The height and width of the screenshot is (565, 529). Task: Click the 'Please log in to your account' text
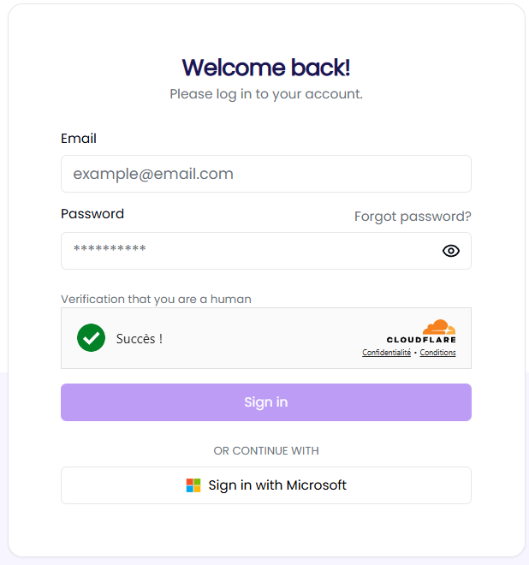pos(266,93)
